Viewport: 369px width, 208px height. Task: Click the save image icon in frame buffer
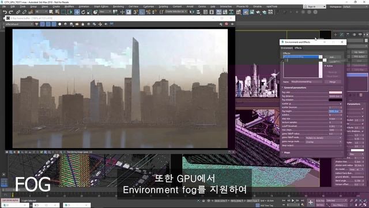click(x=71, y=24)
